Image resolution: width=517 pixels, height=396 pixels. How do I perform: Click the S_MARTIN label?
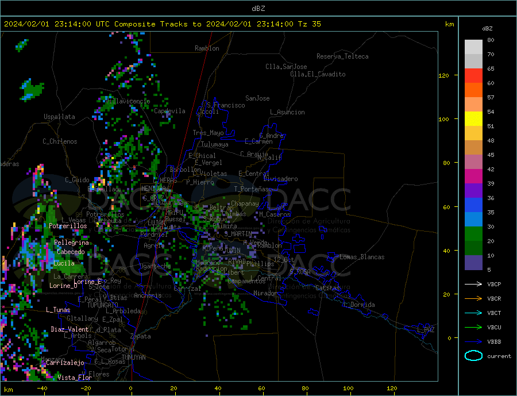[238, 234]
